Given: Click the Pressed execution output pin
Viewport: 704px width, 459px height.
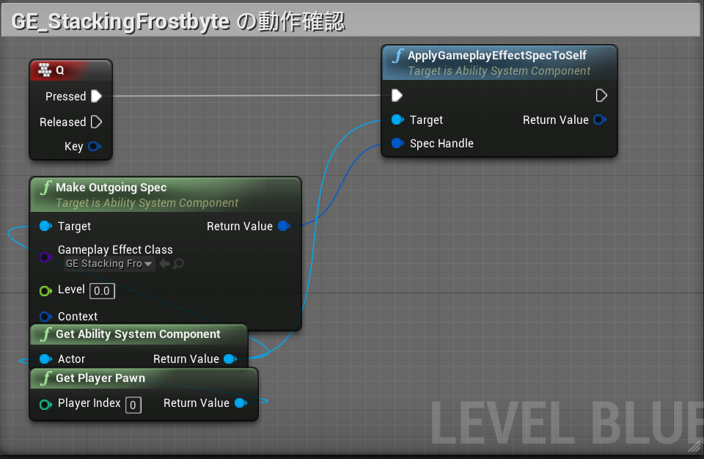Looking at the screenshot, I should [x=97, y=96].
